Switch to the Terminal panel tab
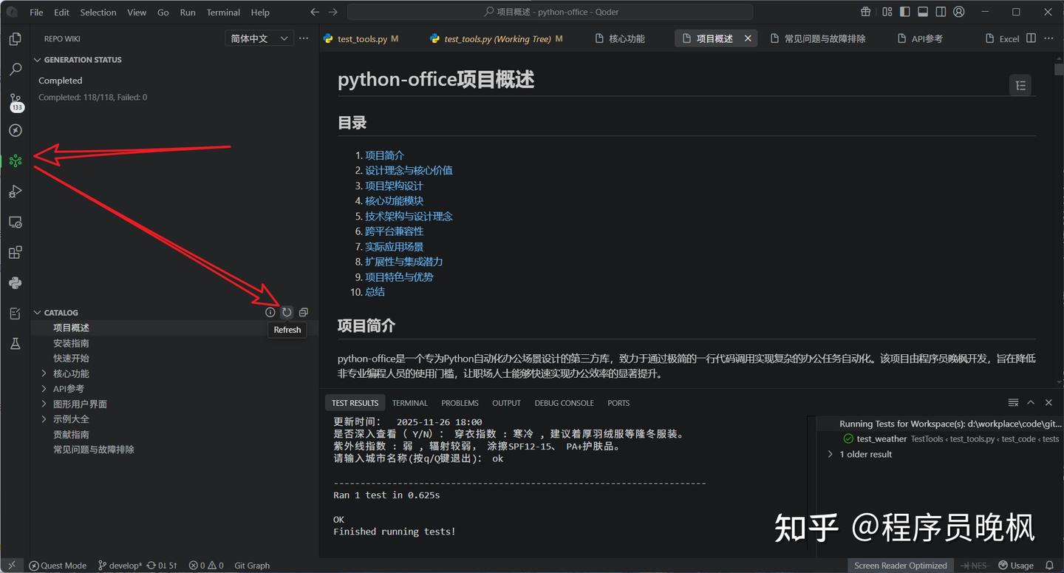The height and width of the screenshot is (573, 1064). click(x=409, y=402)
